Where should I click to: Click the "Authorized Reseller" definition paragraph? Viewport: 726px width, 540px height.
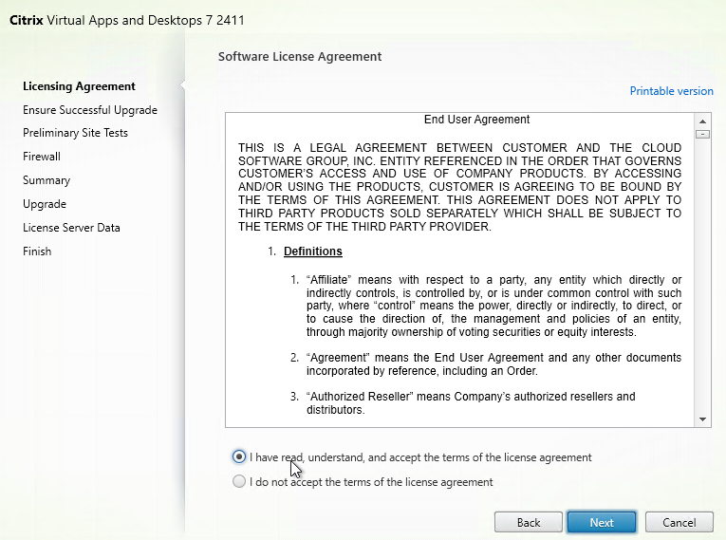[x=471, y=403]
